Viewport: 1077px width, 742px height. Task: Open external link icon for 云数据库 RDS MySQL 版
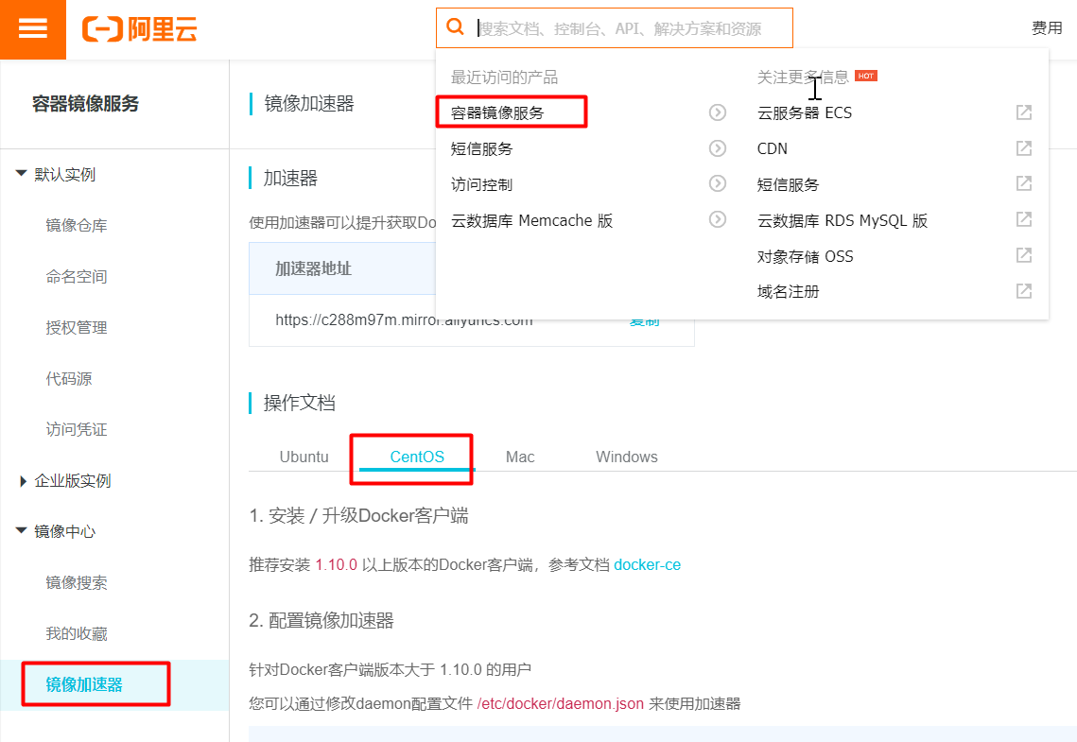pos(1023,219)
